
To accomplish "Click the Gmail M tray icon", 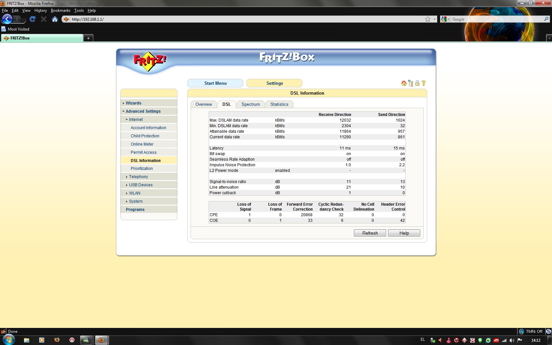I will (472, 340).
